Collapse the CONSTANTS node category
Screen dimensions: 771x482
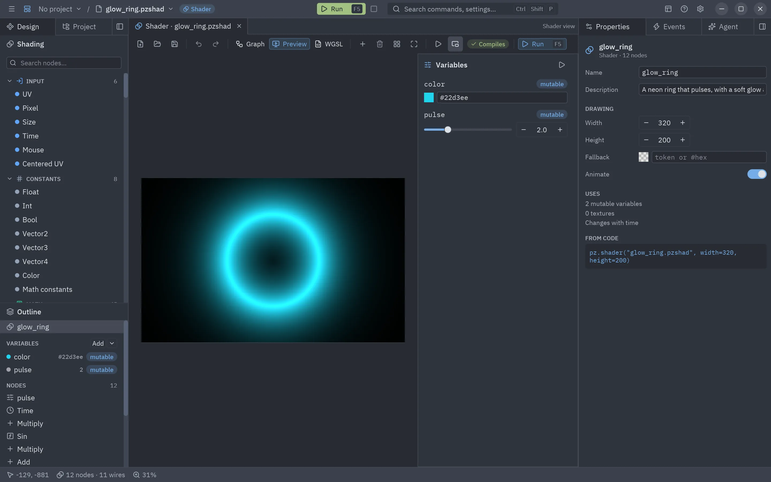[x=10, y=179]
